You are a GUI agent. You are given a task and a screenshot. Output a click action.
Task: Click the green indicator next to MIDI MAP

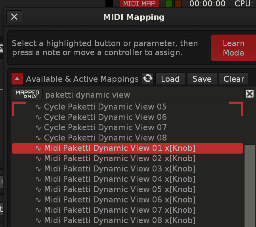(x=169, y=4)
